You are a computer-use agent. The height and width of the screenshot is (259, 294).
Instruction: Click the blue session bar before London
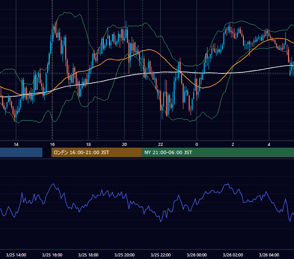point(21,152)
